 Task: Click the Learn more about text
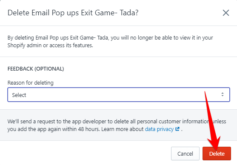pos(123,129)
